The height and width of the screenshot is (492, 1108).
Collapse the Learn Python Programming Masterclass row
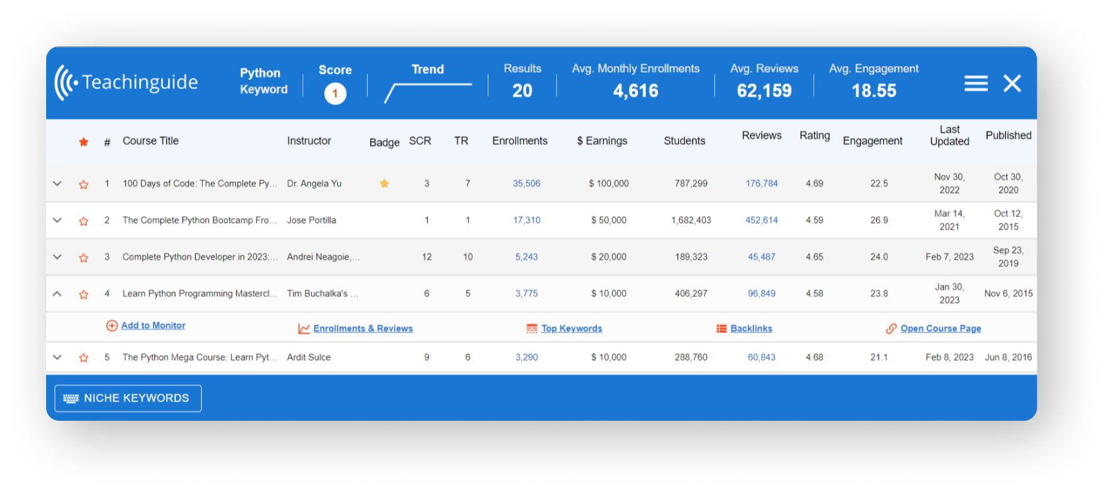click(57, 293)
